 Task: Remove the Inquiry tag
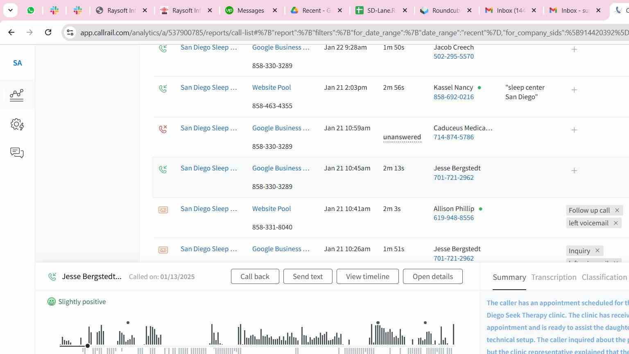pyautogui.click(x=597, y=251)
